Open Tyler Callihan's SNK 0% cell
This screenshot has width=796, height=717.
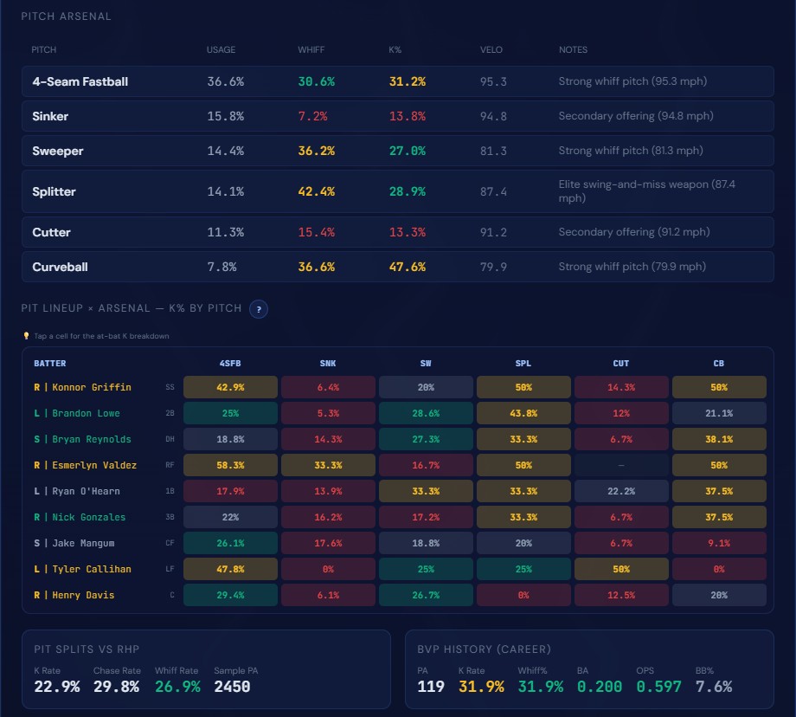(328, 569)
